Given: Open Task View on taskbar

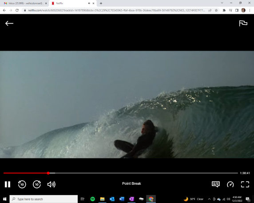Looking at the screenshot, I should (83, 199).
